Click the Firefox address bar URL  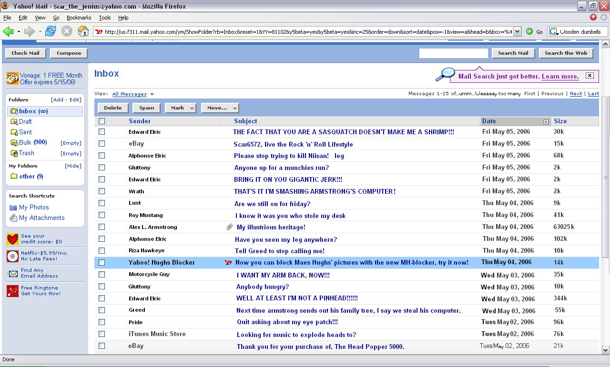(308, 32)
